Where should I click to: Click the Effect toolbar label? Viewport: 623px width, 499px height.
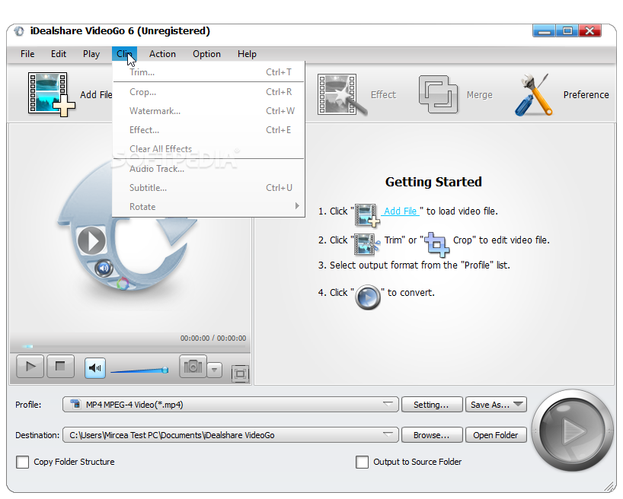point(383,95)
